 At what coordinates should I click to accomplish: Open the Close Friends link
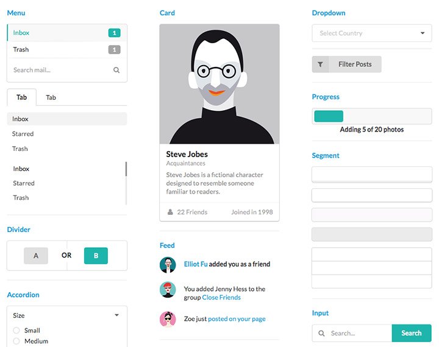pos(221,297)
